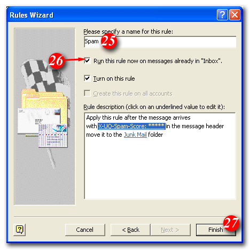Edit the X-UQ-Spam-Score header value link
The image size is (250, 250).
click(x=131, y=126)
